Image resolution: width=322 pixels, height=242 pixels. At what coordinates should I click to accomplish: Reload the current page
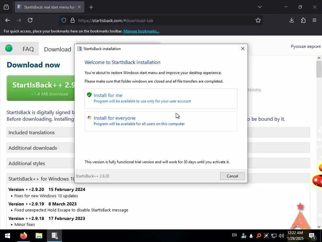tap(30, 20)
